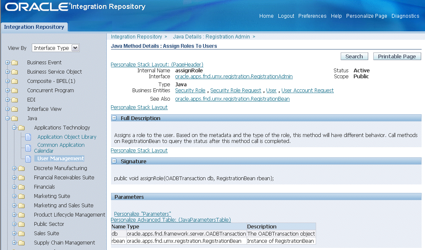The image size is (425, 250).
Task: Click the Marketing Suite folder icon
Action: (x=22, y=196)
